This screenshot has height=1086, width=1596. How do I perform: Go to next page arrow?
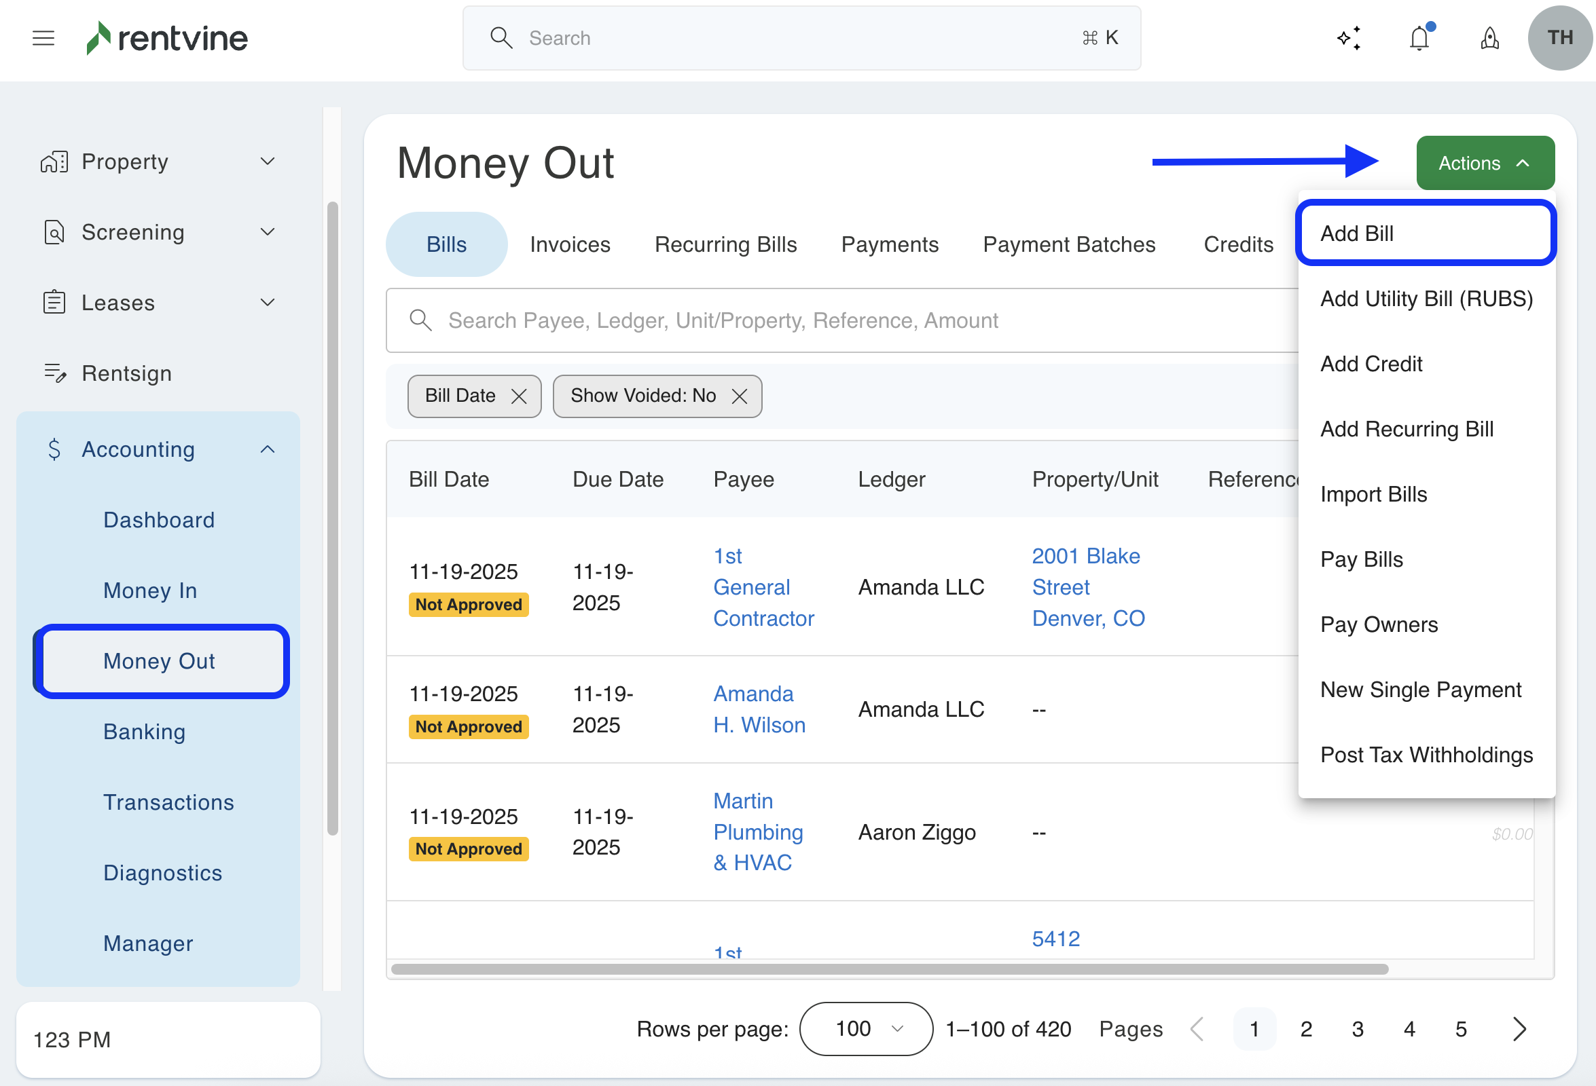click(1519, 1028)
